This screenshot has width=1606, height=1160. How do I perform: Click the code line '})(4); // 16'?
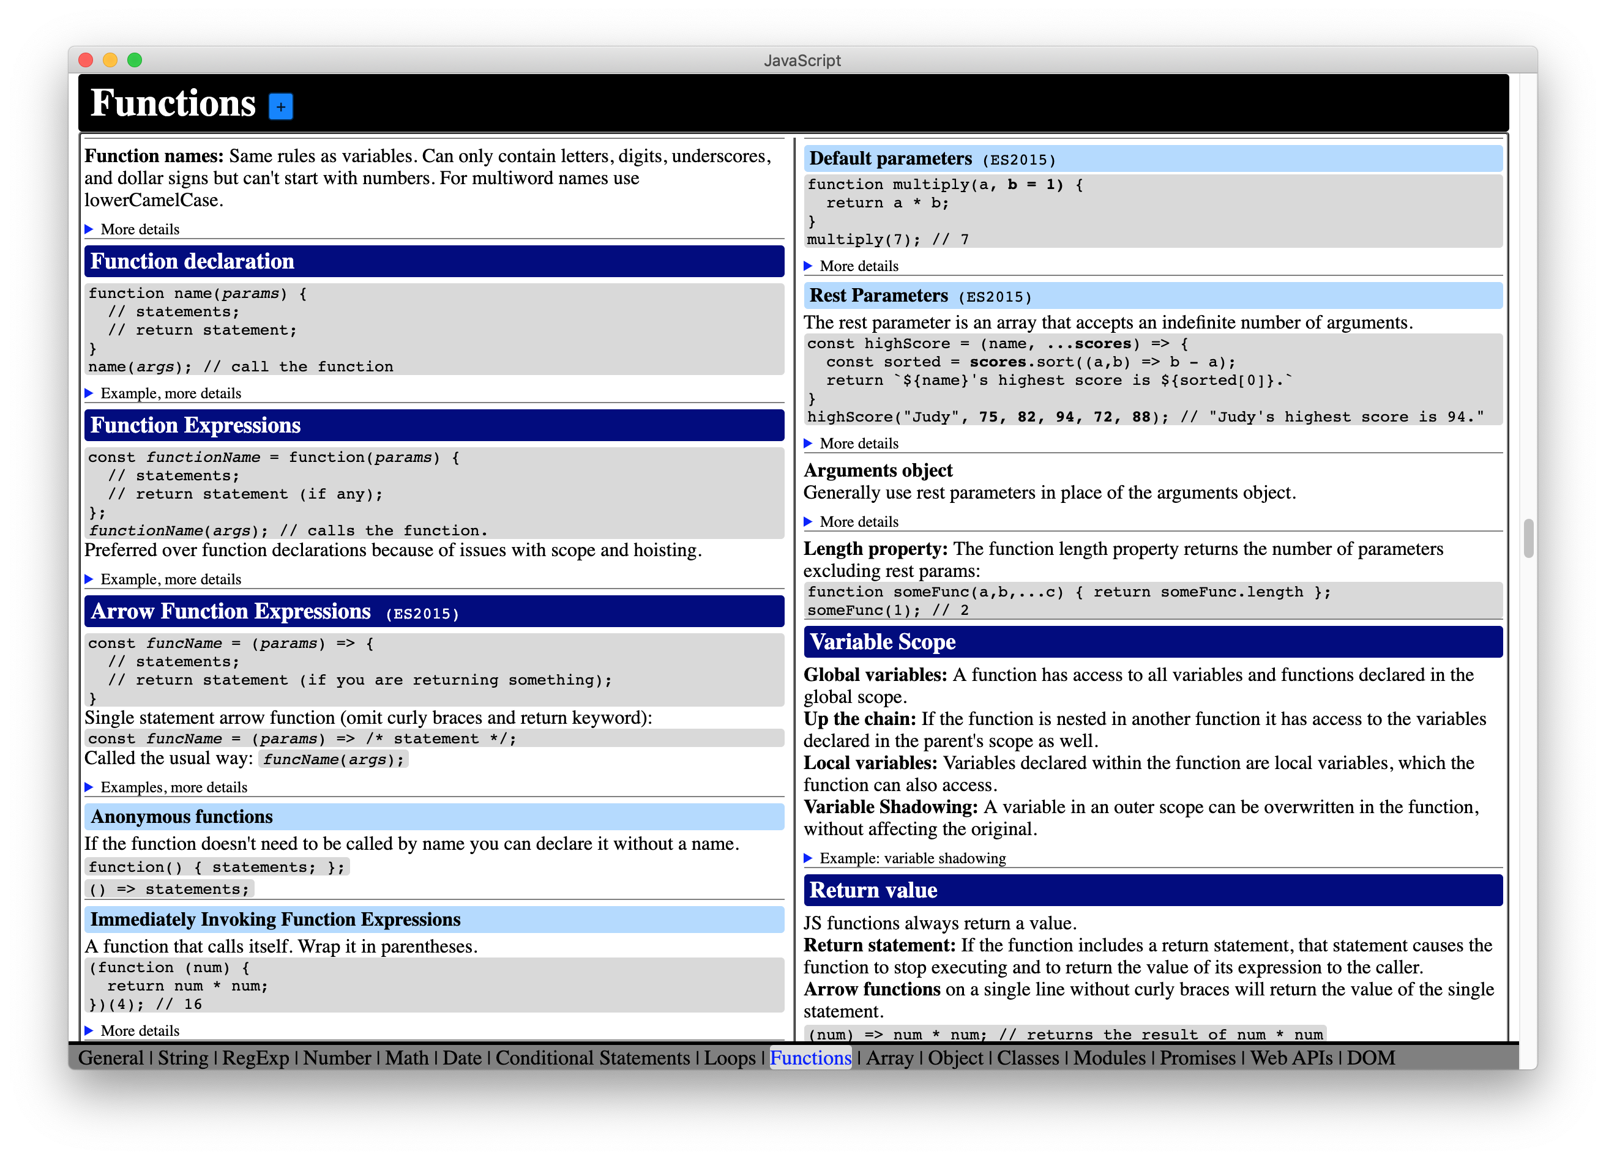tap(145, 1005)
